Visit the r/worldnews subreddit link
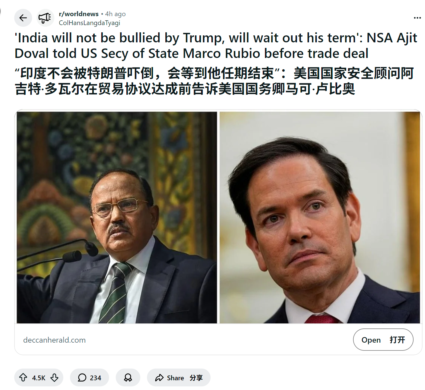The height and width of the screenshot is (390, 425). click(79, 14)
